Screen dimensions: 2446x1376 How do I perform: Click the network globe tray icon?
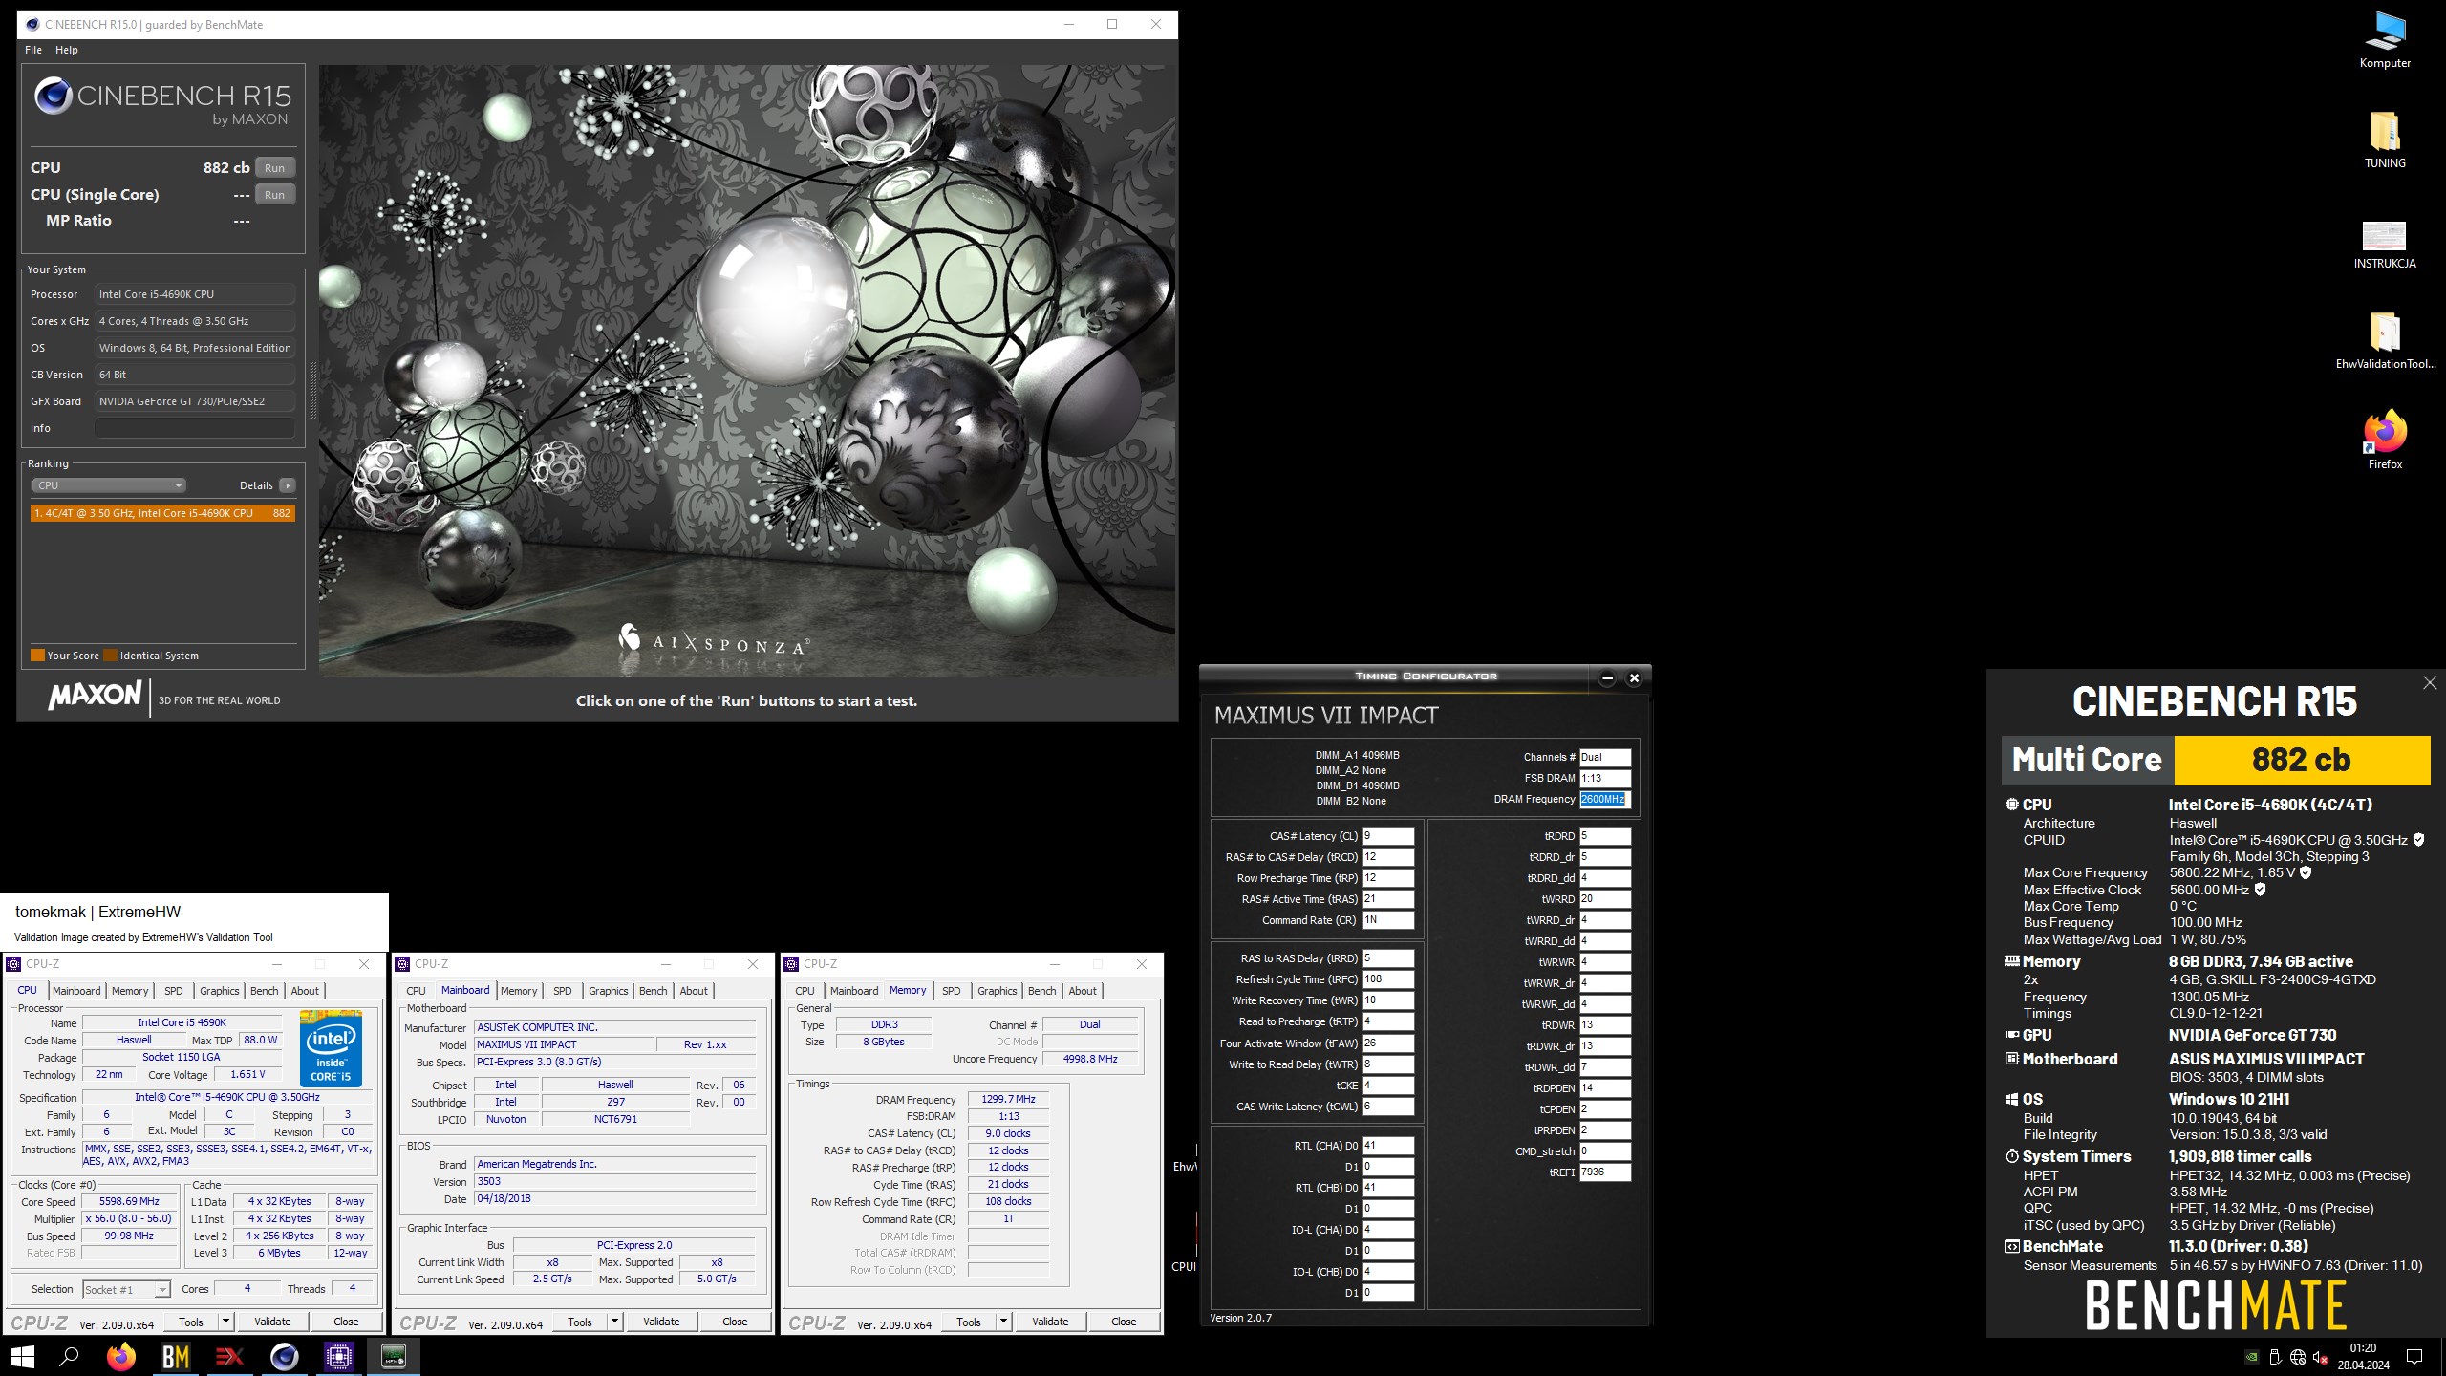pyautogui.click(x=2297, y=1357)
